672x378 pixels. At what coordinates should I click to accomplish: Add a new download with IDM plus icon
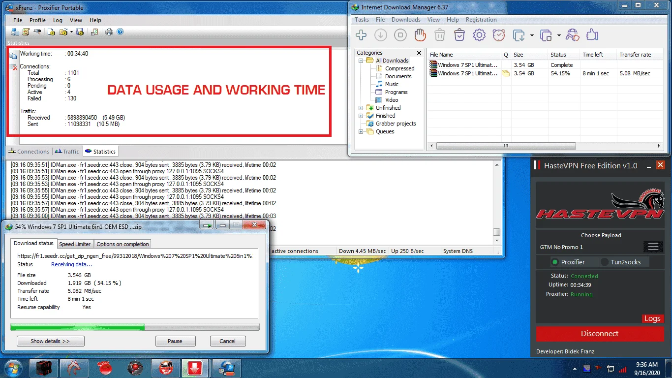pos(361,35)
